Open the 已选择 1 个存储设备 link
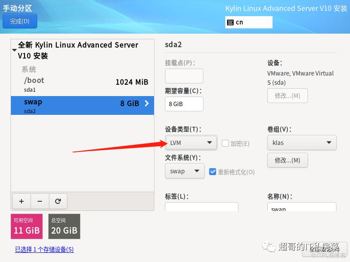 point(44,249)
